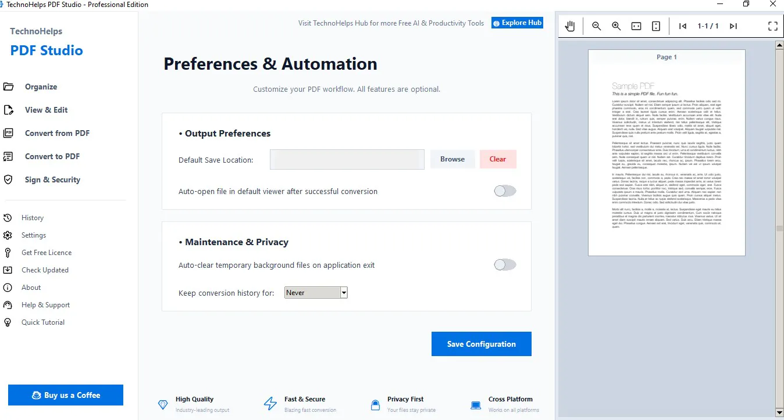The height and width of the screenshot is (420, 784).
Task: Click the "Preferences & Automation" heading
Action: click(x=270, y=64)
